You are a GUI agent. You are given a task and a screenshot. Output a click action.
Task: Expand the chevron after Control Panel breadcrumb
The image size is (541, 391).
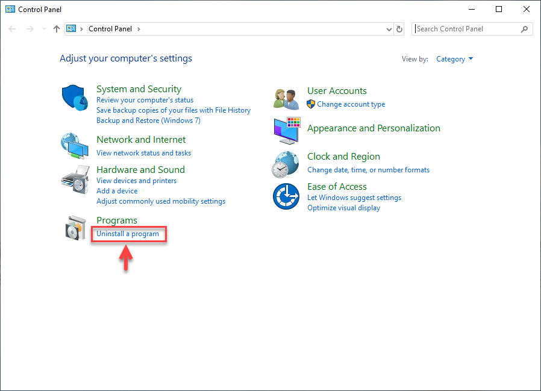[139, 29]
